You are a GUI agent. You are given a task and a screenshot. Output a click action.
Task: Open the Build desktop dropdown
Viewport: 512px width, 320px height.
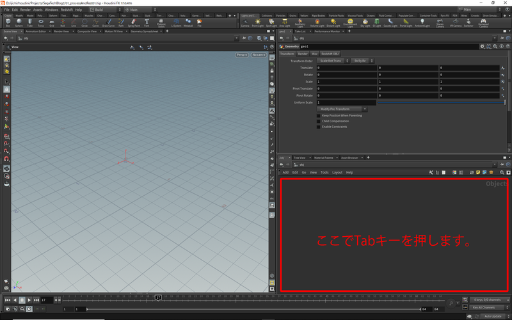(105, 10)
